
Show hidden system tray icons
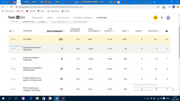(145, 98)
